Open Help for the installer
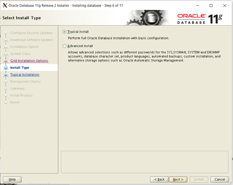Viewport: 233px width, 185px height. (x=12, y=179)
